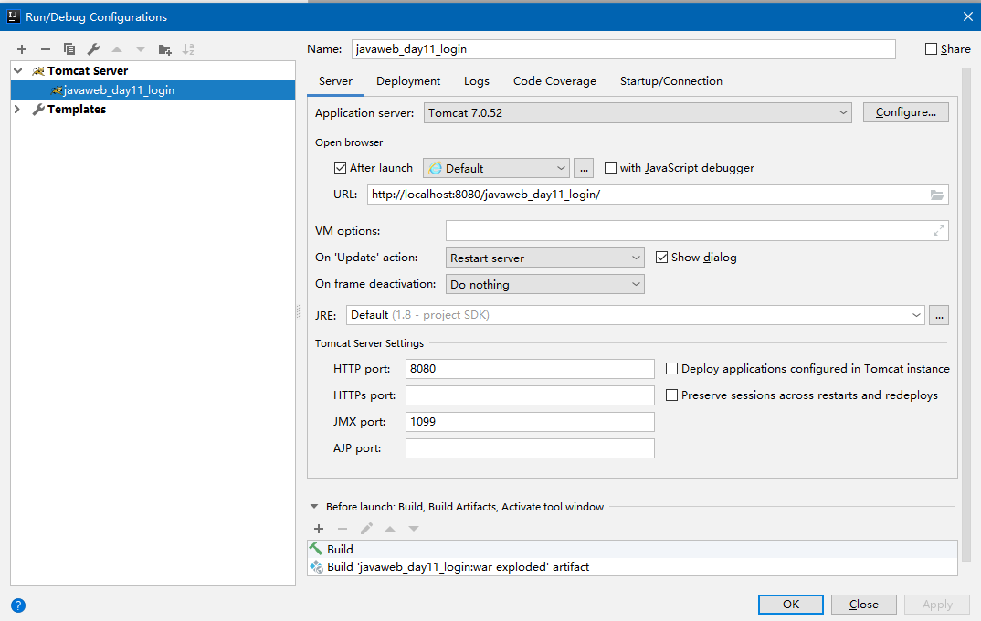Click the HTTPs port field
Viewport: 981px width, 621px height.
[x=530, y=395]
